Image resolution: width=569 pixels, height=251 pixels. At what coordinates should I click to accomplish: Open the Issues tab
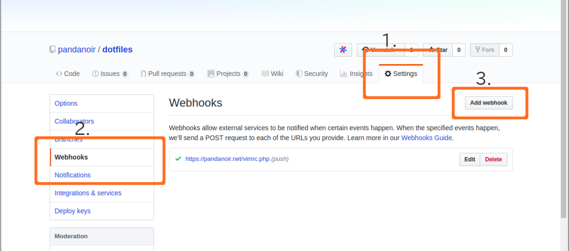pos(110,73)
